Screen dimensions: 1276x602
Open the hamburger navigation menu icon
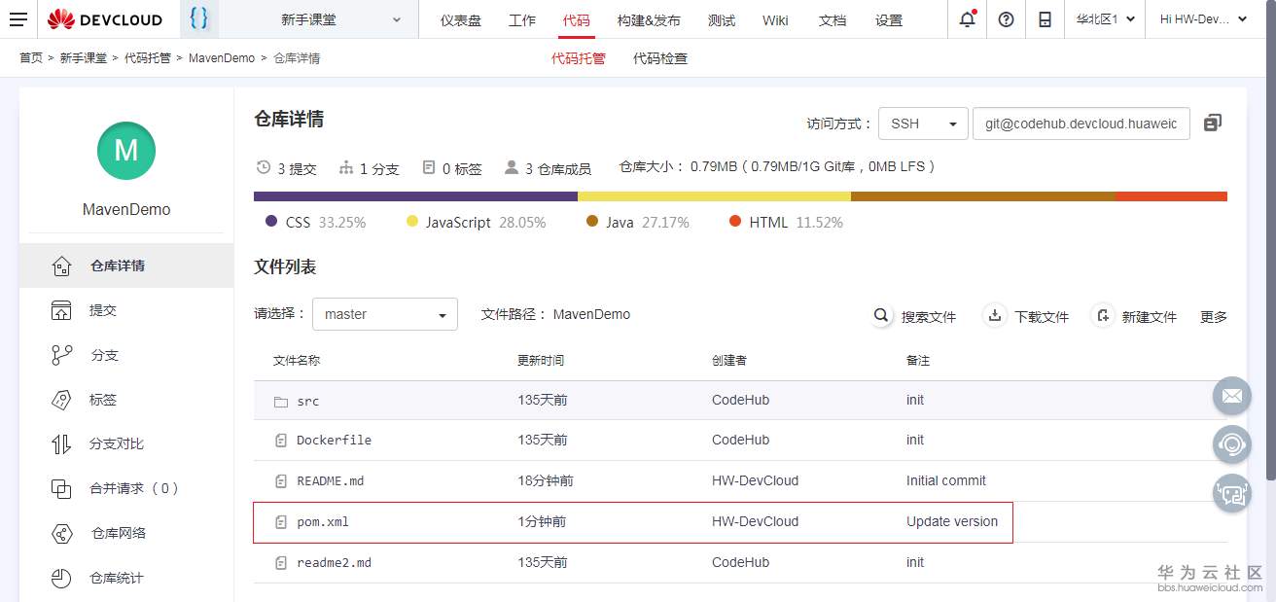pos(18,19)
